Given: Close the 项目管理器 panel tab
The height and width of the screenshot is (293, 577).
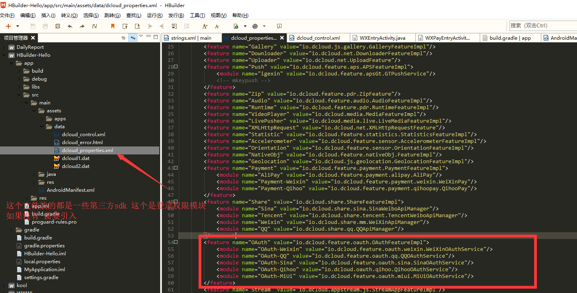Looking at the screenshot, I should [x=33, y=38].
